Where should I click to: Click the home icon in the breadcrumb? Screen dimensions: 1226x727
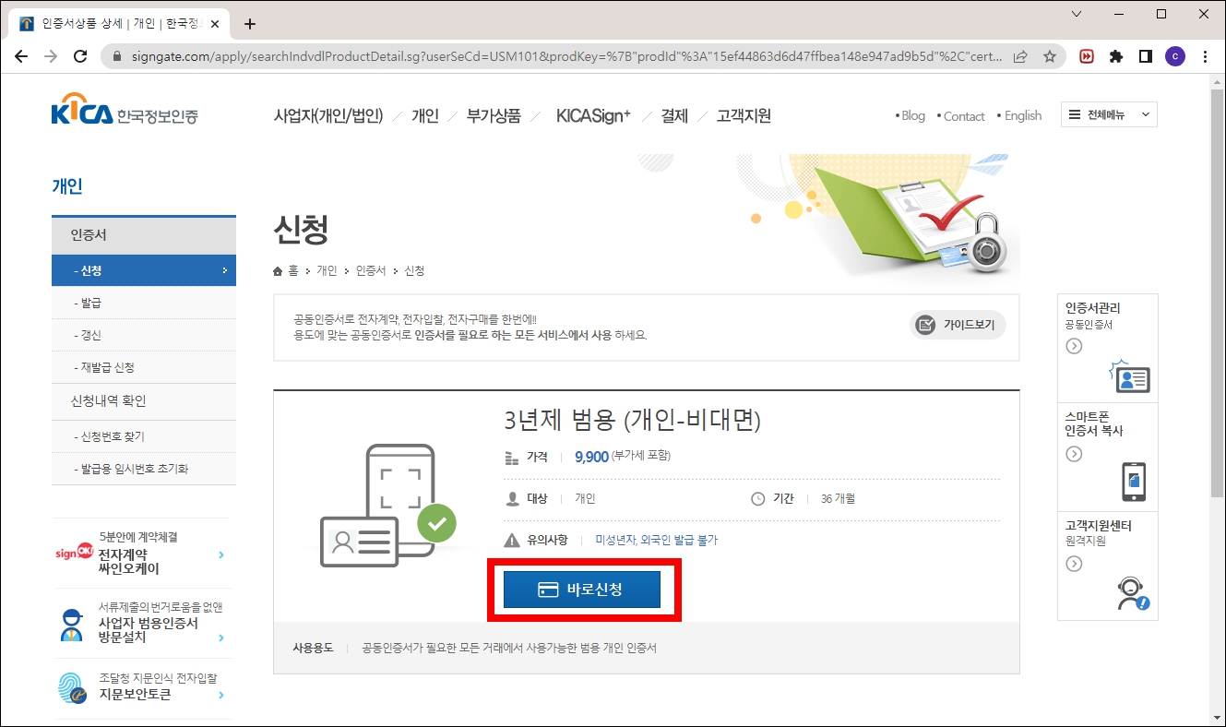[277, 271]
